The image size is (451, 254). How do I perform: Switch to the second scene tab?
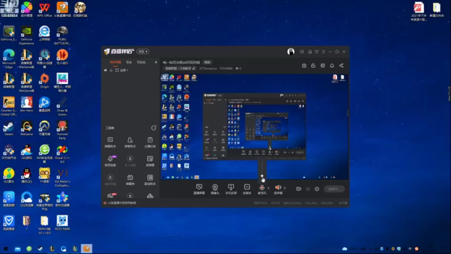129,62
